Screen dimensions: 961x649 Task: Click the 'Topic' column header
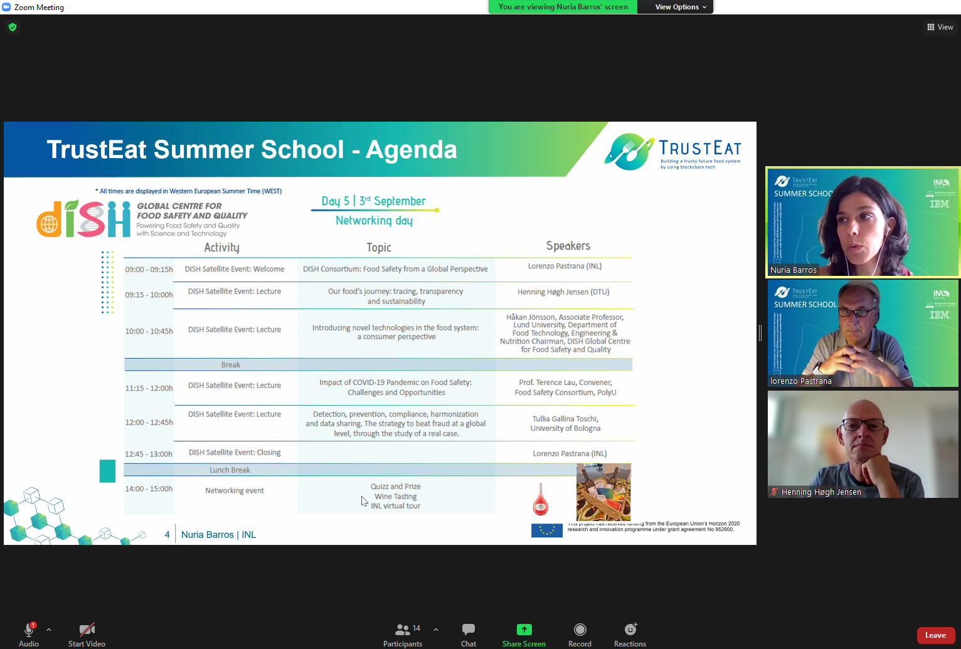(x=379, y=248)
